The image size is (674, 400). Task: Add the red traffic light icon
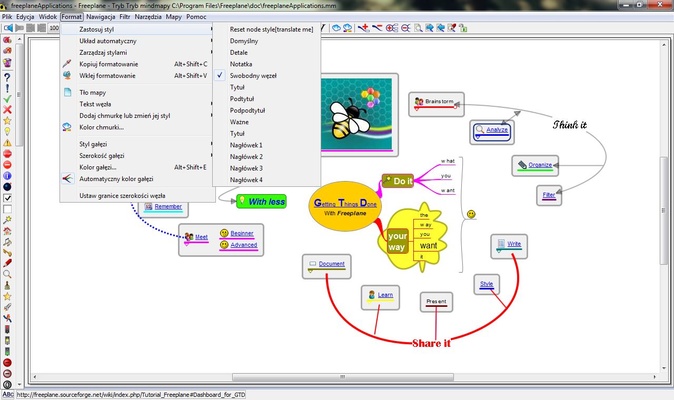tap(7, 329)
